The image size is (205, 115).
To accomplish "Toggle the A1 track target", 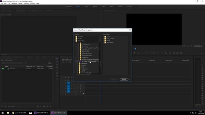I will (68, 86).
